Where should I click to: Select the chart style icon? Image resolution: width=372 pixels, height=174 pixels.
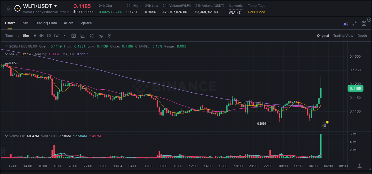[82, 36]
